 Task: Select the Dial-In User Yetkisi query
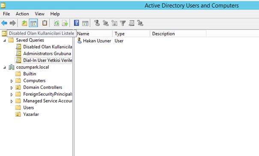(48, 60)
